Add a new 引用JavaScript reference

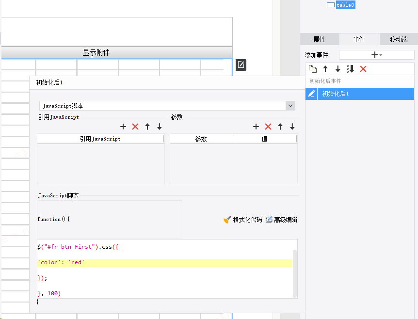click(x=123, y=127)
